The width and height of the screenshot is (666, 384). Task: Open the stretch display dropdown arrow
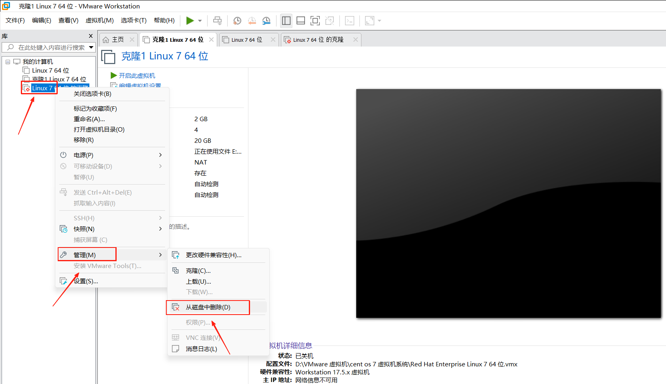[x=379, y=21]
